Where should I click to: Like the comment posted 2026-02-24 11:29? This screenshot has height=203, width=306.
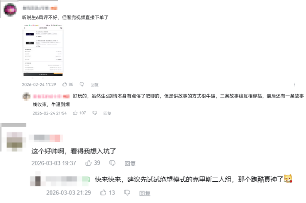[65, 84]
